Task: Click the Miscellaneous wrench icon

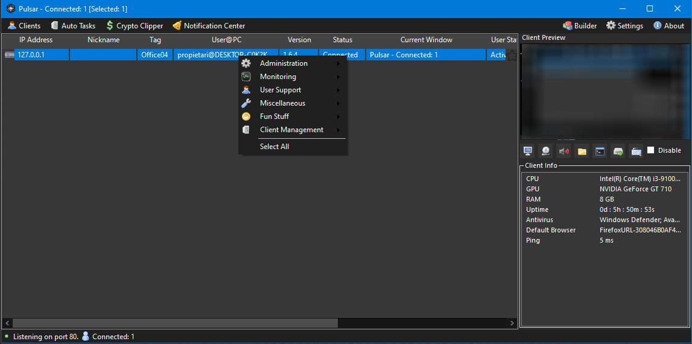Action: click(246, 103)
